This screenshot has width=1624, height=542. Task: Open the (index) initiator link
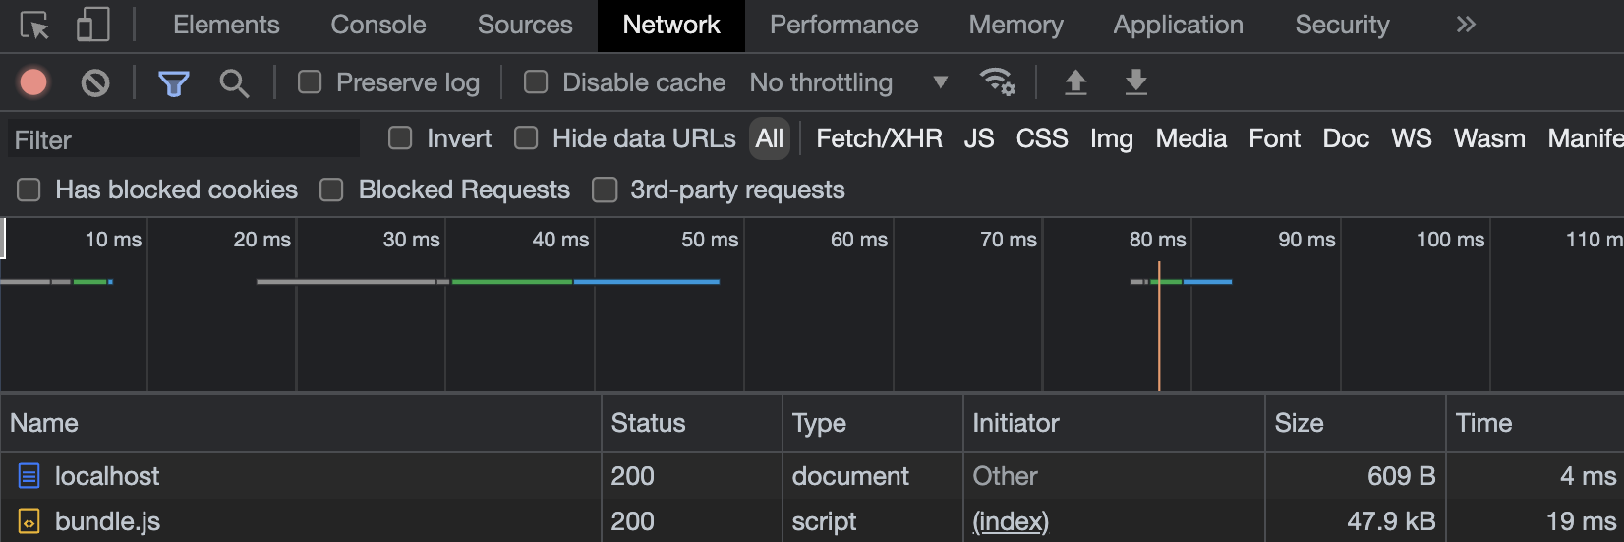coord(1011,521)
